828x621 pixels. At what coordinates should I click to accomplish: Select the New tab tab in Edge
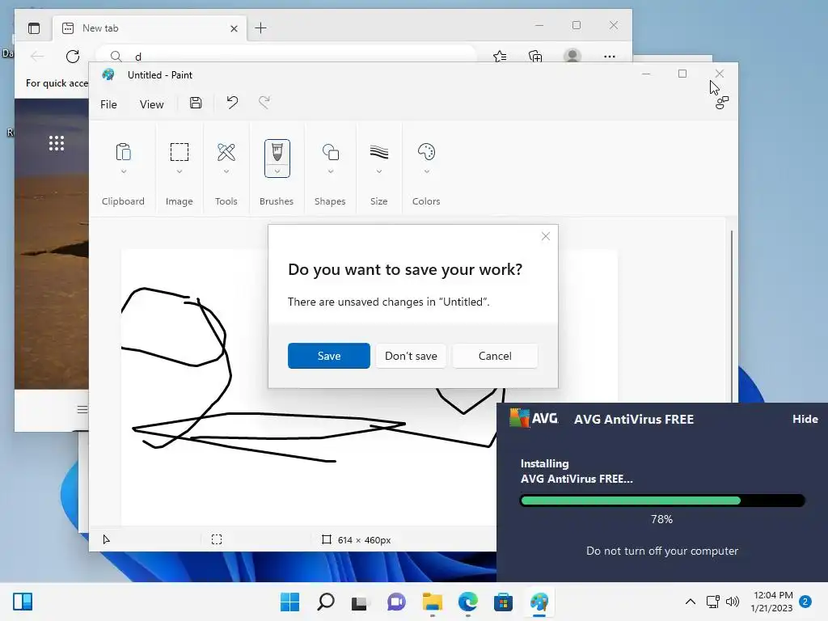click(150, 28)
